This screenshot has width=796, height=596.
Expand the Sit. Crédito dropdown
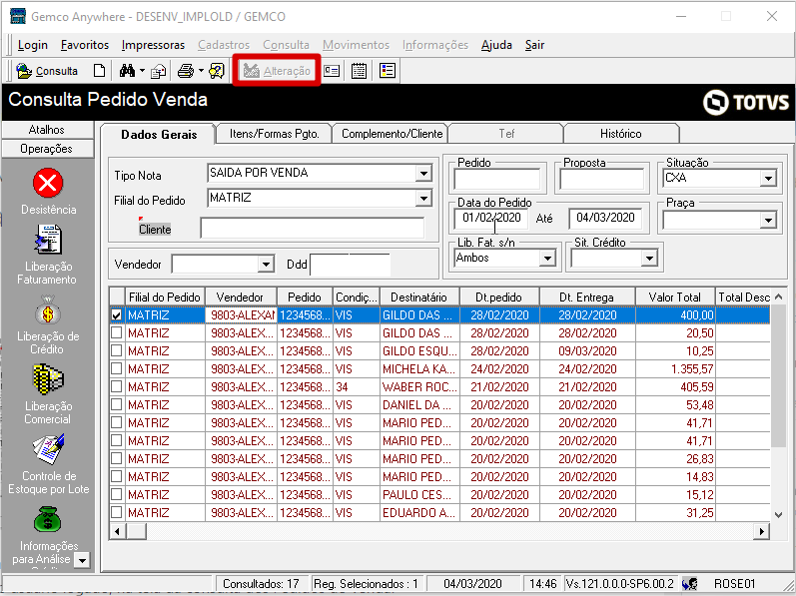pos(649,259)
